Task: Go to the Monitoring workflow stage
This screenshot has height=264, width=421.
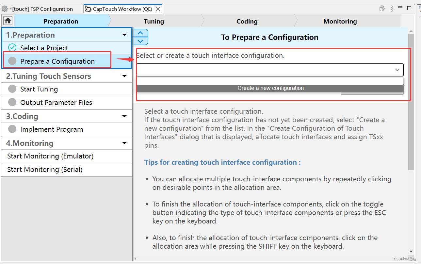Action: pos(340,21)
